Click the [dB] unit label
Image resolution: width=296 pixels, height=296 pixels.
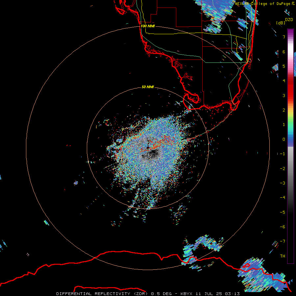(281, 23)
